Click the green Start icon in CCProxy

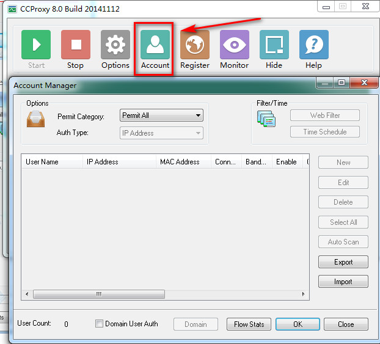[x=36, y=45]
